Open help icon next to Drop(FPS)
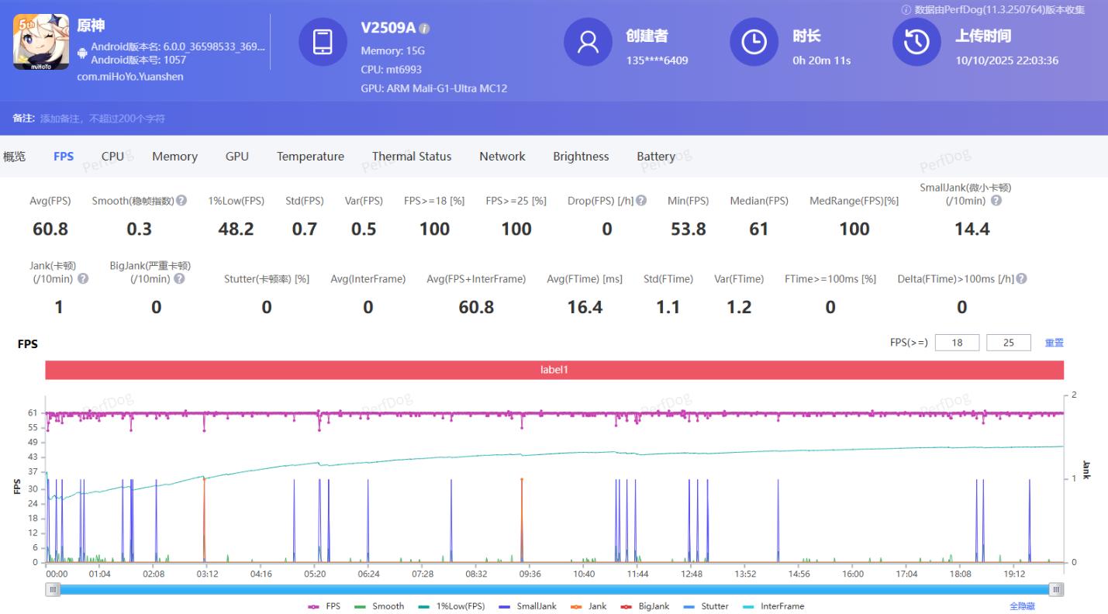Image resolution: width=1108 pixels, height=614 pixels. [x=641, y=201]
